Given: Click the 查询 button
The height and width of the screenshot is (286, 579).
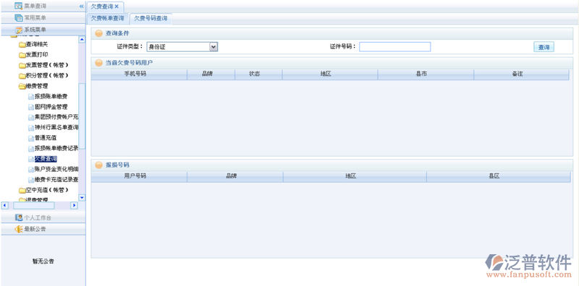Looking at the screenshot, I should coord(544,47).
